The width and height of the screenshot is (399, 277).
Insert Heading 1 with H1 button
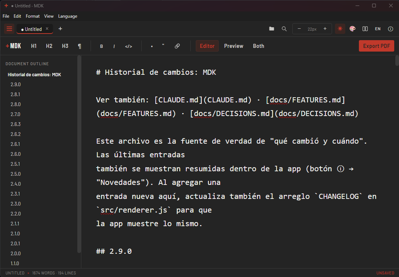[x=34, y=46]
